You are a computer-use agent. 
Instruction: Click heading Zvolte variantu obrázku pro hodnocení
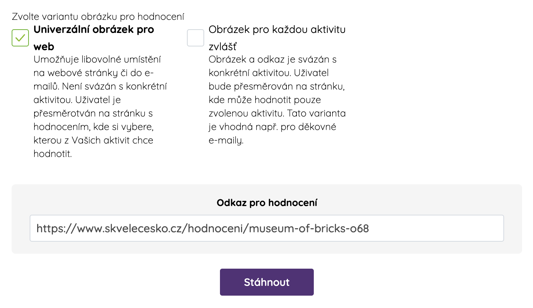[98, 17]
